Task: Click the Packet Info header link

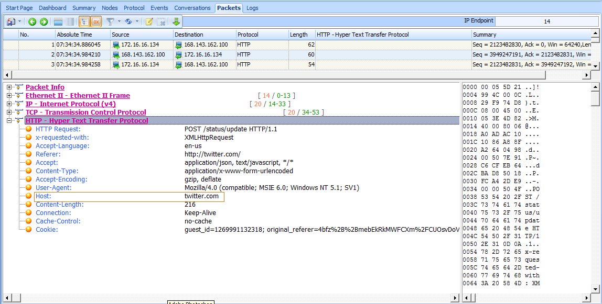Action: 45,87
